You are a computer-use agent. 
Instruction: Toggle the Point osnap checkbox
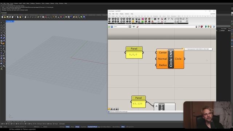point(11,124)
